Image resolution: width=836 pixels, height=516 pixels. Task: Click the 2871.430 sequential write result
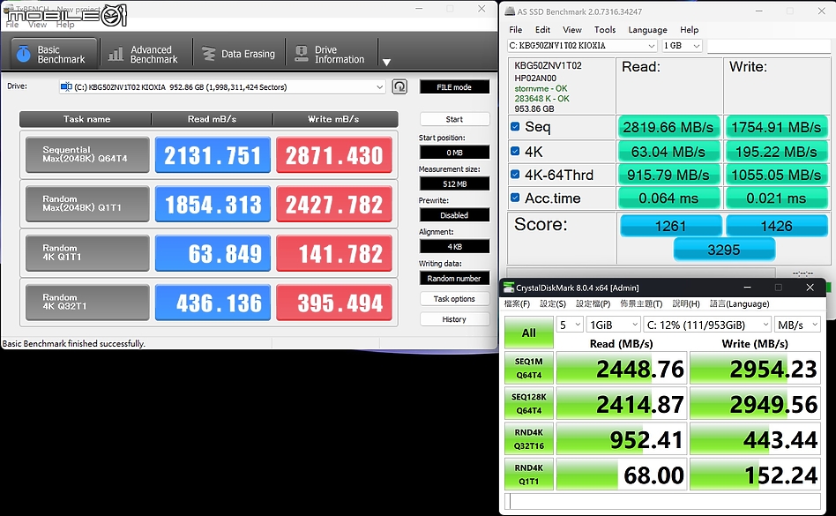click(x=334, y=154)
